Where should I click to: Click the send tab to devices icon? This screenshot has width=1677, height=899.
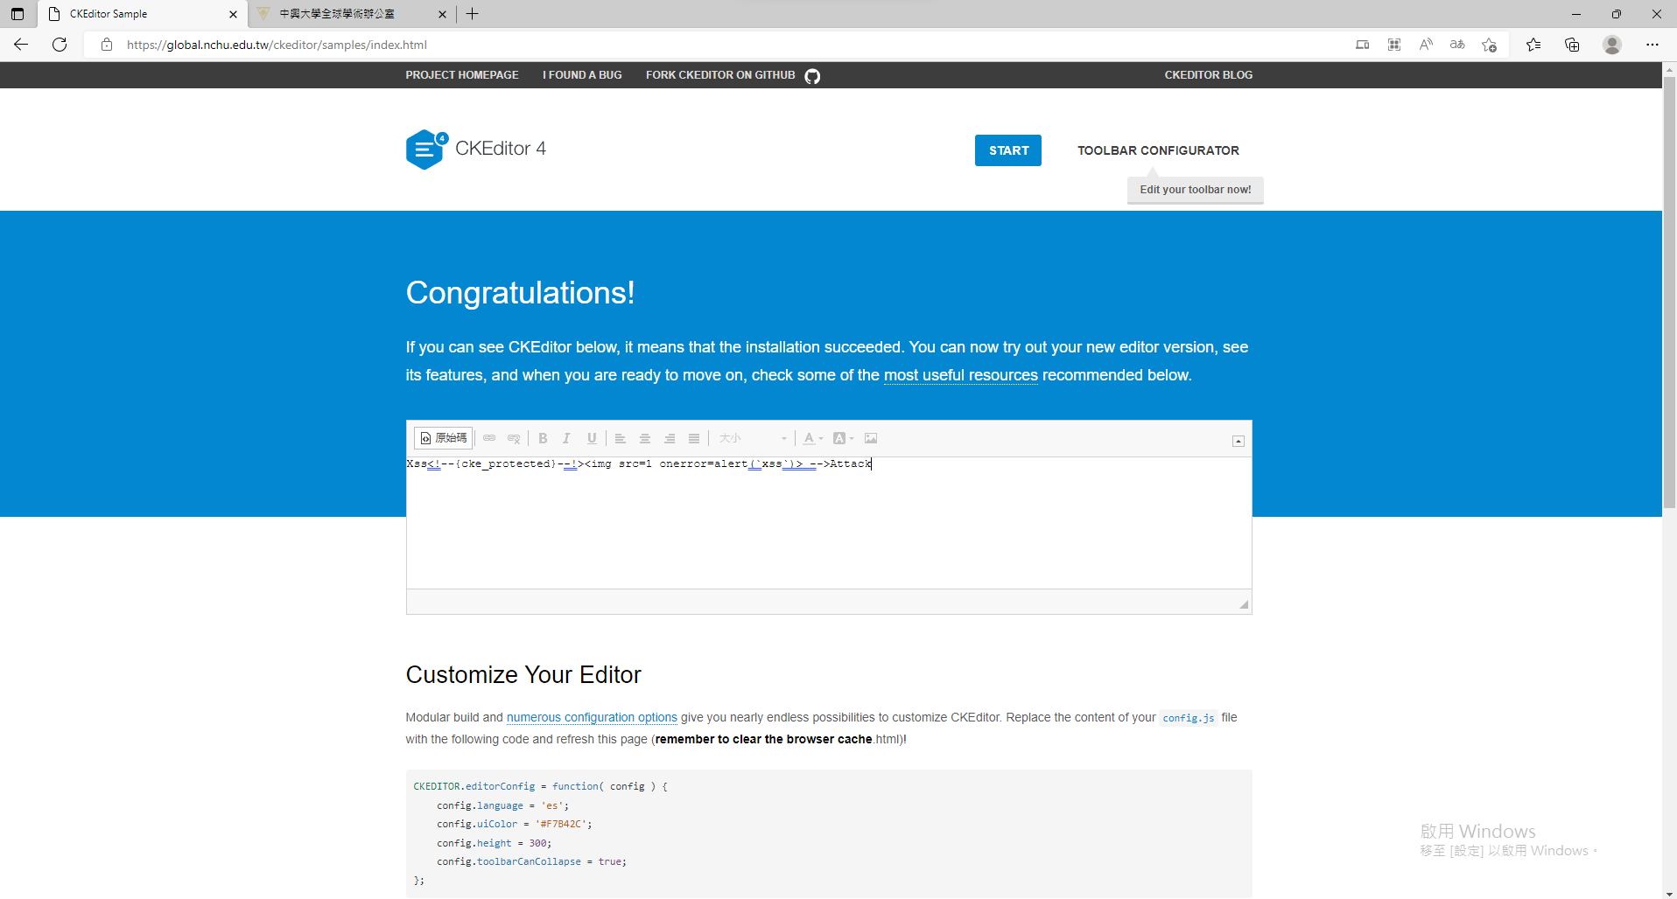coord(1363,45)
